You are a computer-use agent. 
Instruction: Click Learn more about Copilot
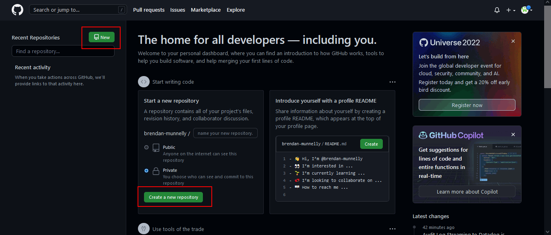coord(467,192)
